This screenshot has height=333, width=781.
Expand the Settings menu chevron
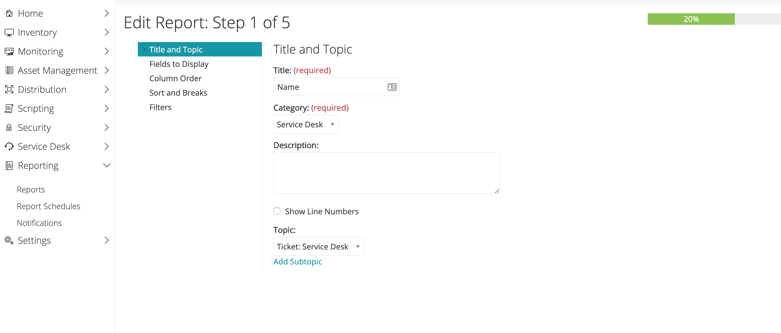106,240
